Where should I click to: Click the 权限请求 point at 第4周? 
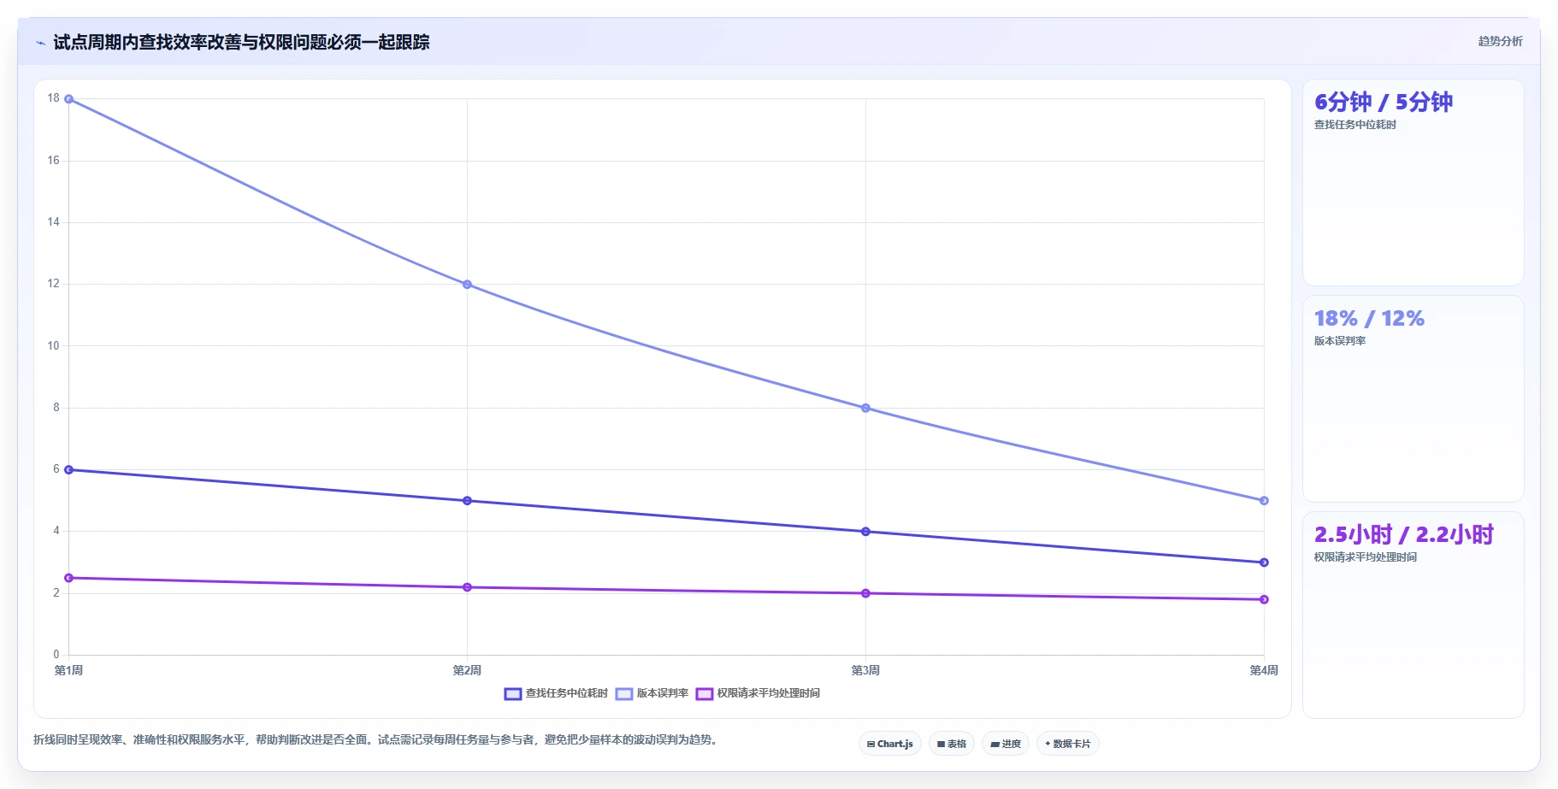point(1264,599)
